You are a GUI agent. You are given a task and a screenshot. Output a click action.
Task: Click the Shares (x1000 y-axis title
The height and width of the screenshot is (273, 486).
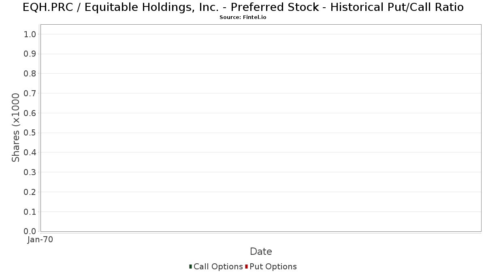[x=16, y=128]
